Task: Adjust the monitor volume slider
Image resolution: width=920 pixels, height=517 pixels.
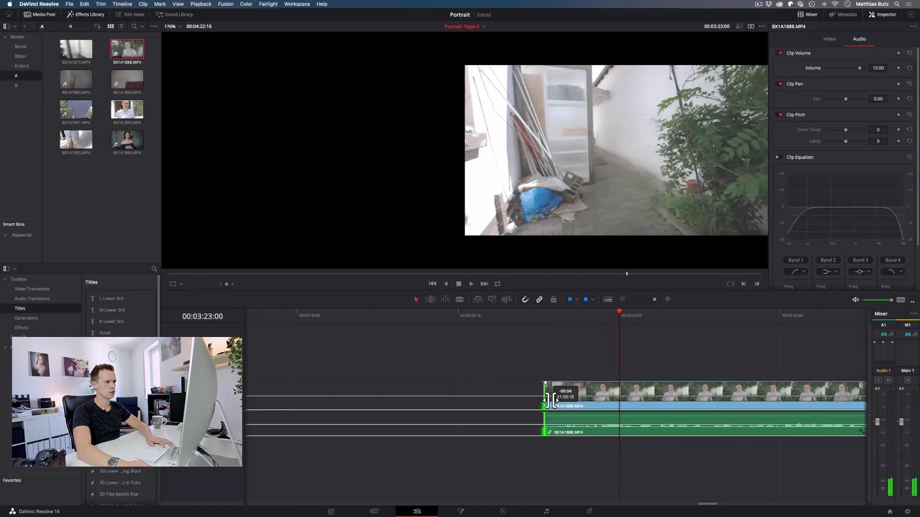Action: (877, 300)
